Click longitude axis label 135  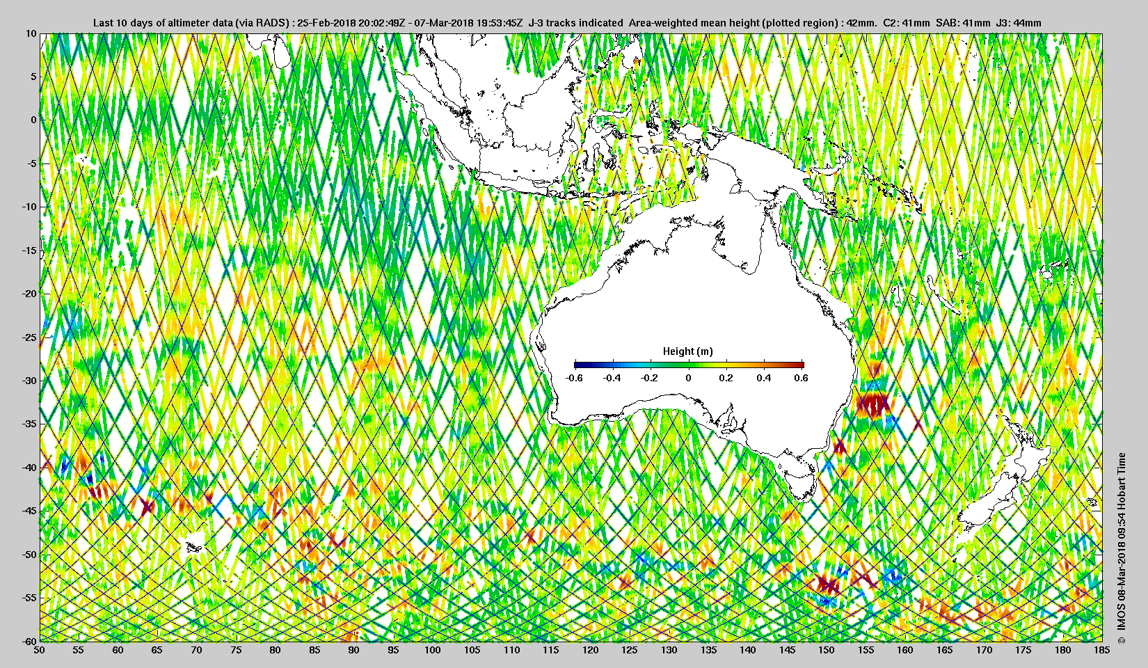pos(709,651)
